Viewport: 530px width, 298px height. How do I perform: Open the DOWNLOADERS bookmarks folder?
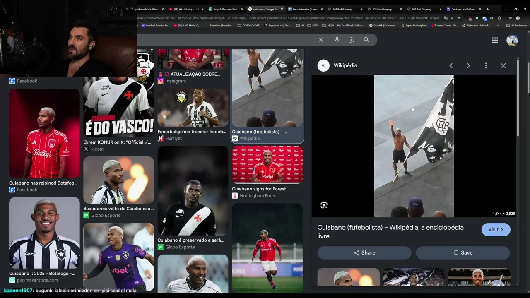[249, 26]
